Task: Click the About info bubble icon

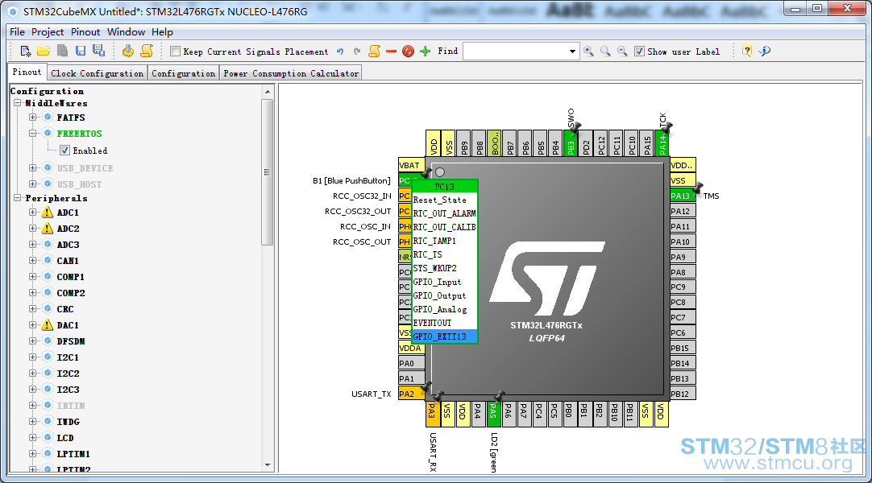Action: point(765,51)
